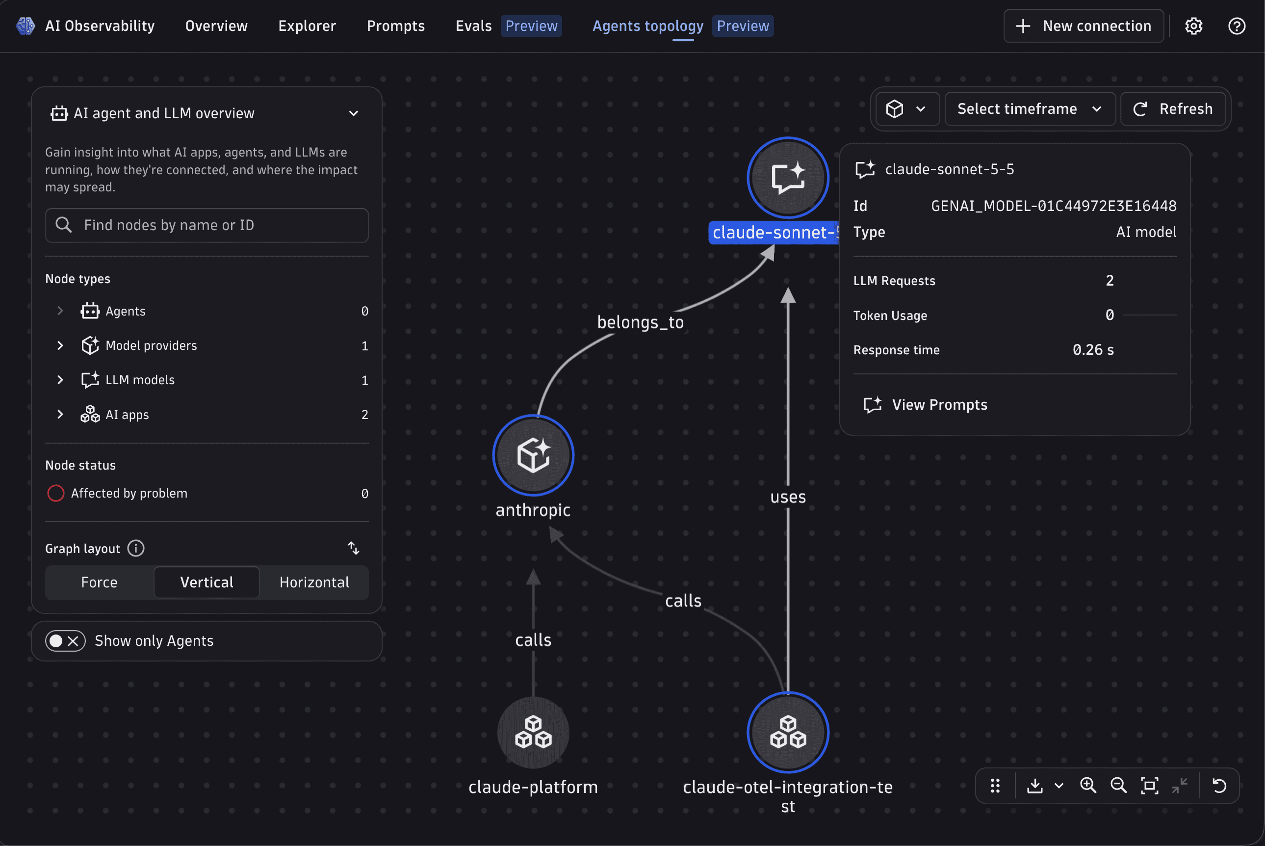This screenshot has height=846, width=1265.
Task: Zoom in on the graph
Action: click(1088, 786)
